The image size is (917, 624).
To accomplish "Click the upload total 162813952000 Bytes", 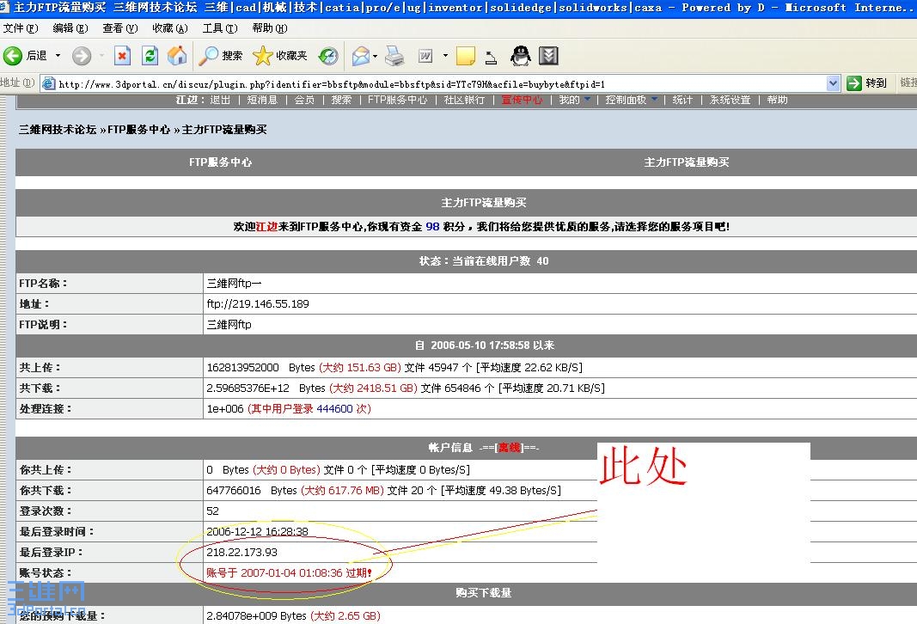I will click(260, 367).
